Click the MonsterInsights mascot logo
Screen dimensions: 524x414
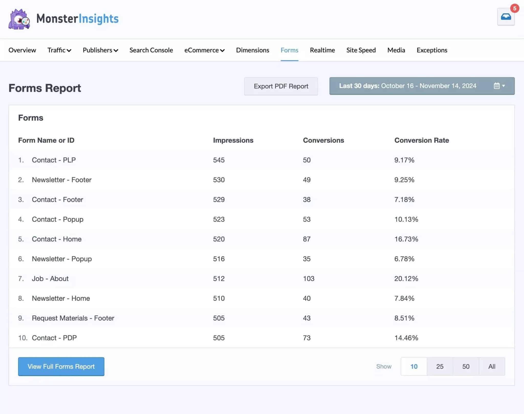(19, 18)
